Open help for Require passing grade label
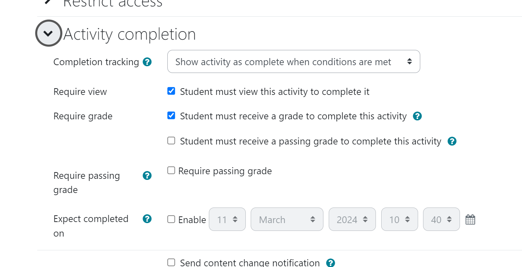Screen dimensions: 522x267 [x=147, y=176]
